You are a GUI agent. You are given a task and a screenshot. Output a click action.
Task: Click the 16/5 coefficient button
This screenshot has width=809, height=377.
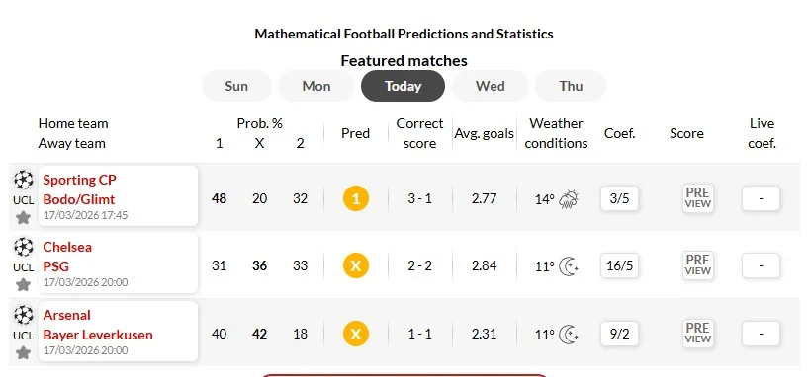pyautogui.click(x=620, y=265)
